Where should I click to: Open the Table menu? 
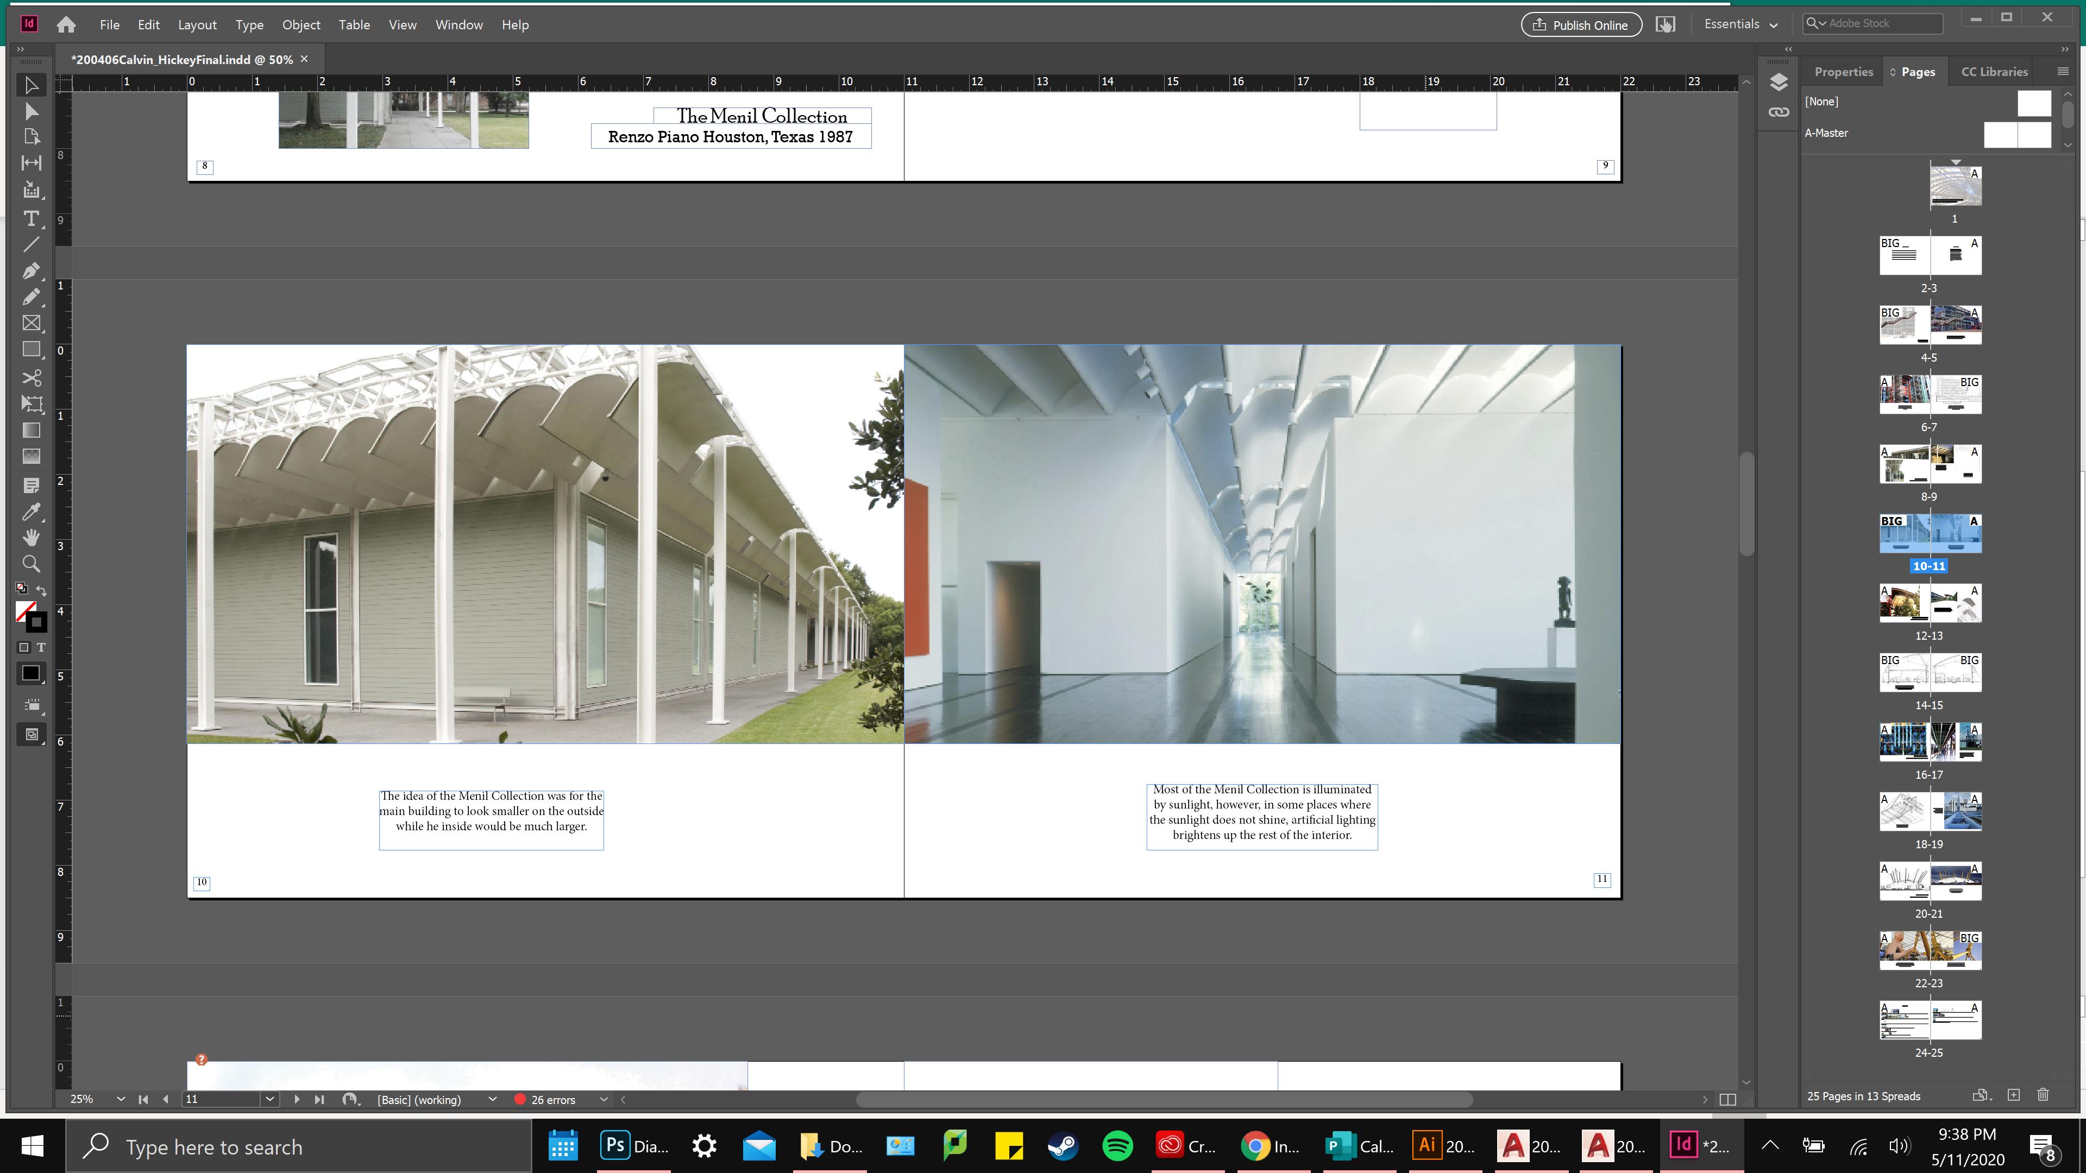354,24
